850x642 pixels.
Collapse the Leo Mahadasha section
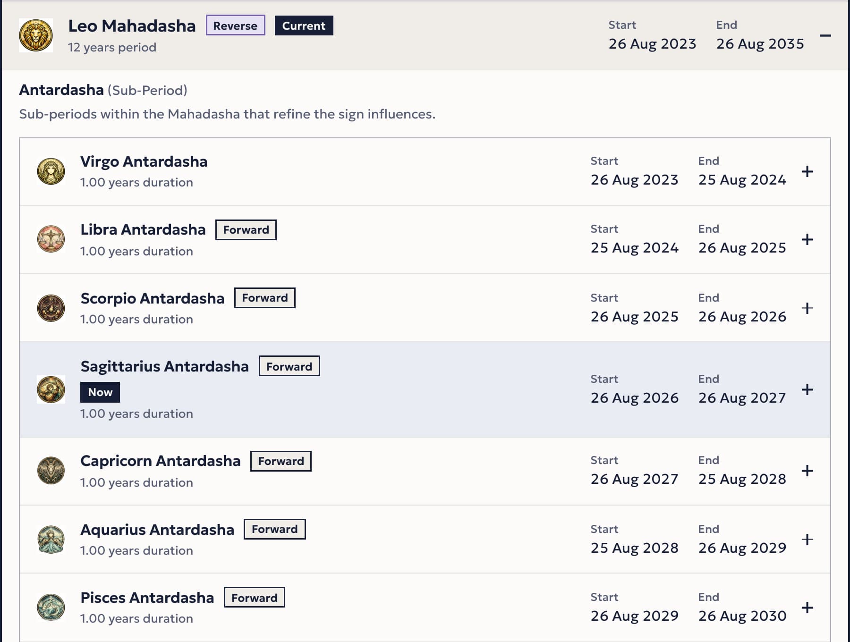tap(825, 35)
